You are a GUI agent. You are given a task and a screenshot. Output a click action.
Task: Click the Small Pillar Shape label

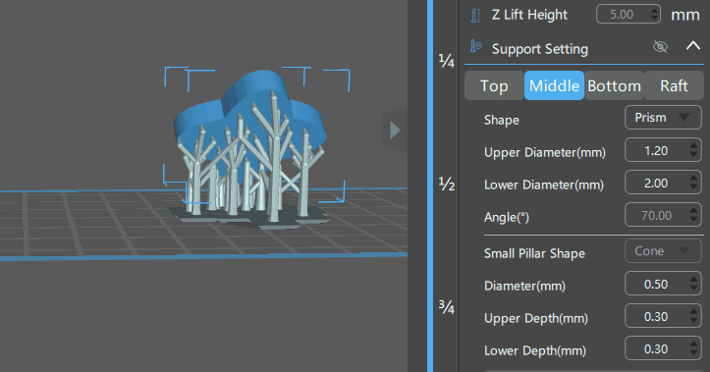pos(534,253)
